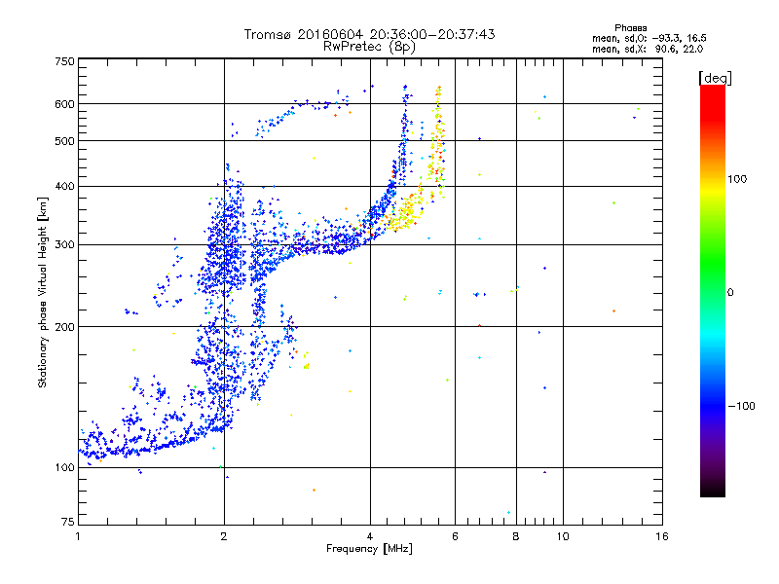Click the "[deg]" colorbar unit label
The height and width of the screenshot is (584, 779).
pos(715,78)
